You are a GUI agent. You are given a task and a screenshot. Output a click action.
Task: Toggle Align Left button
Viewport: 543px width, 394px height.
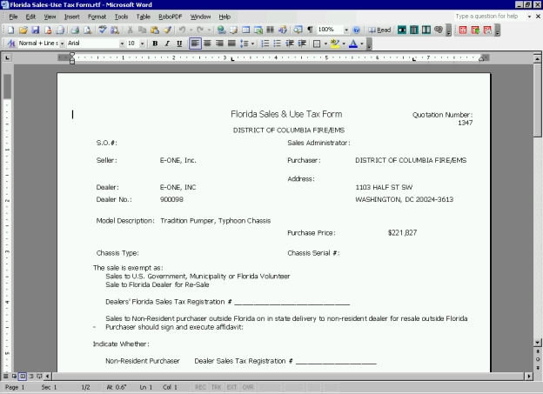(x=195, y=43)
